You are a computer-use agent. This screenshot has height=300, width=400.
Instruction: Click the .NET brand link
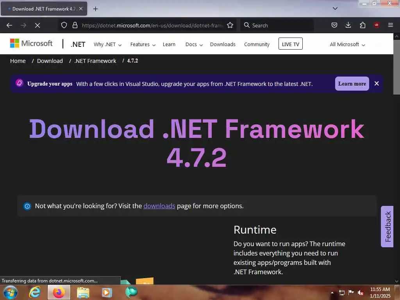[78, 45]
